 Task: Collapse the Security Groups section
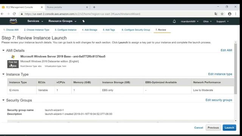pyautogui.click(x=3, y=100)
